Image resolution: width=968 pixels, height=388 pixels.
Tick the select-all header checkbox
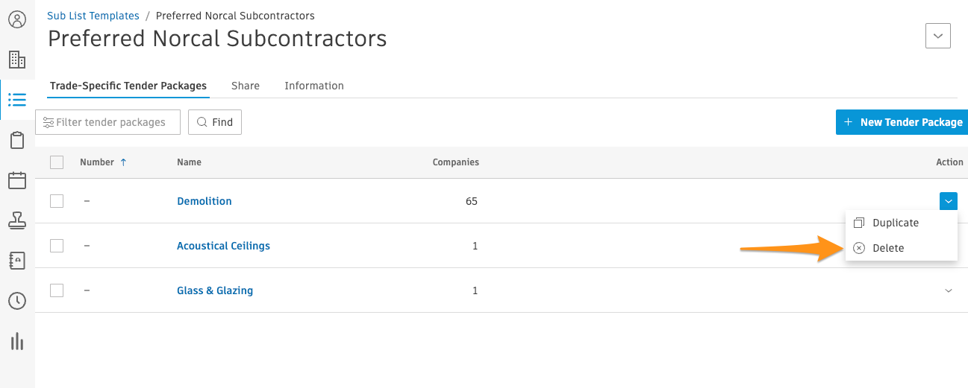(57, 162)
